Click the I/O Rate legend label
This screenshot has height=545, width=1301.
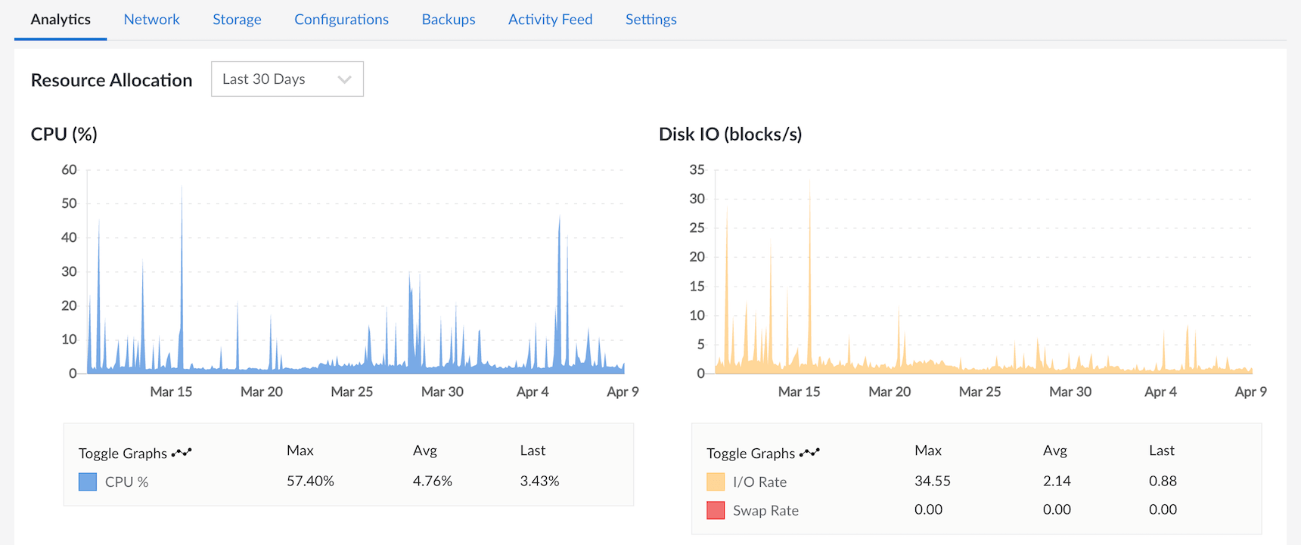pyautogui.click(x=759, y=482)
